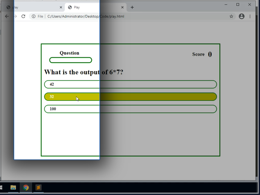Open the Chrome profile avatar
260x195 pixels.
point(241,16)
